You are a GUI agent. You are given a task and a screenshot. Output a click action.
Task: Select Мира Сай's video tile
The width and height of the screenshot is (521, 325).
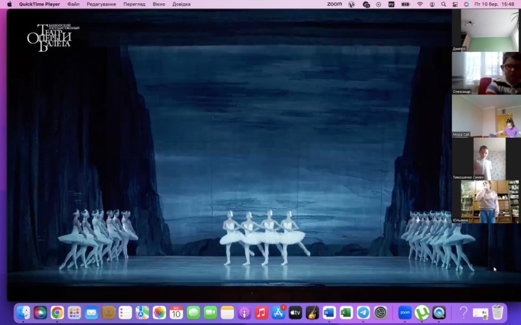(x=486, y=116)
